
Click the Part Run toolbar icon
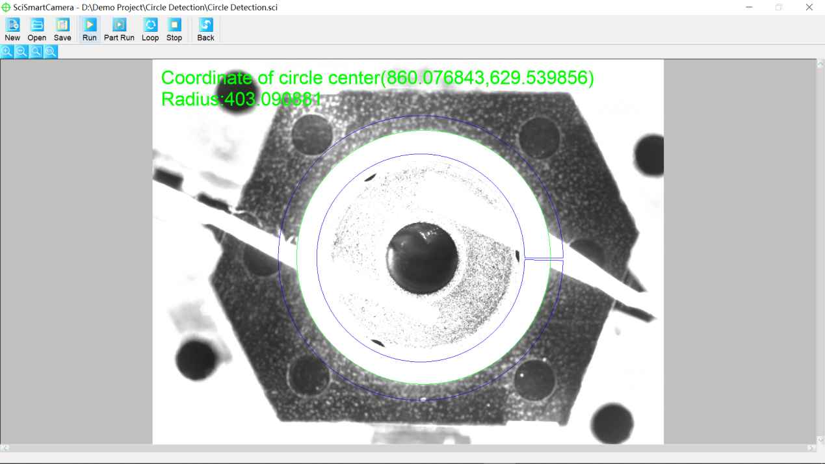(119, 30)
